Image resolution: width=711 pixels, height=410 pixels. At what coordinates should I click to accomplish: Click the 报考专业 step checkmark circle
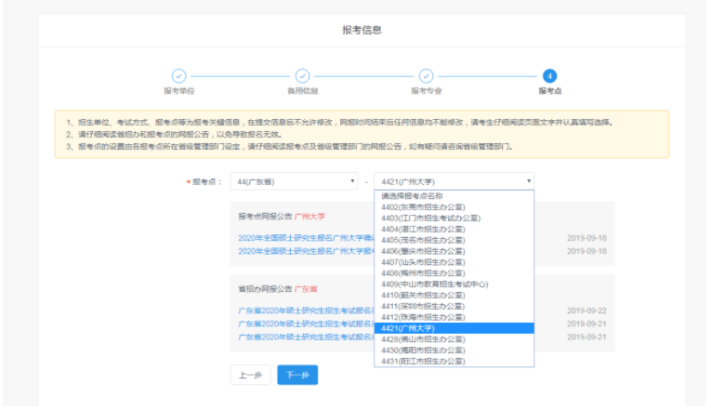[427, 76]
